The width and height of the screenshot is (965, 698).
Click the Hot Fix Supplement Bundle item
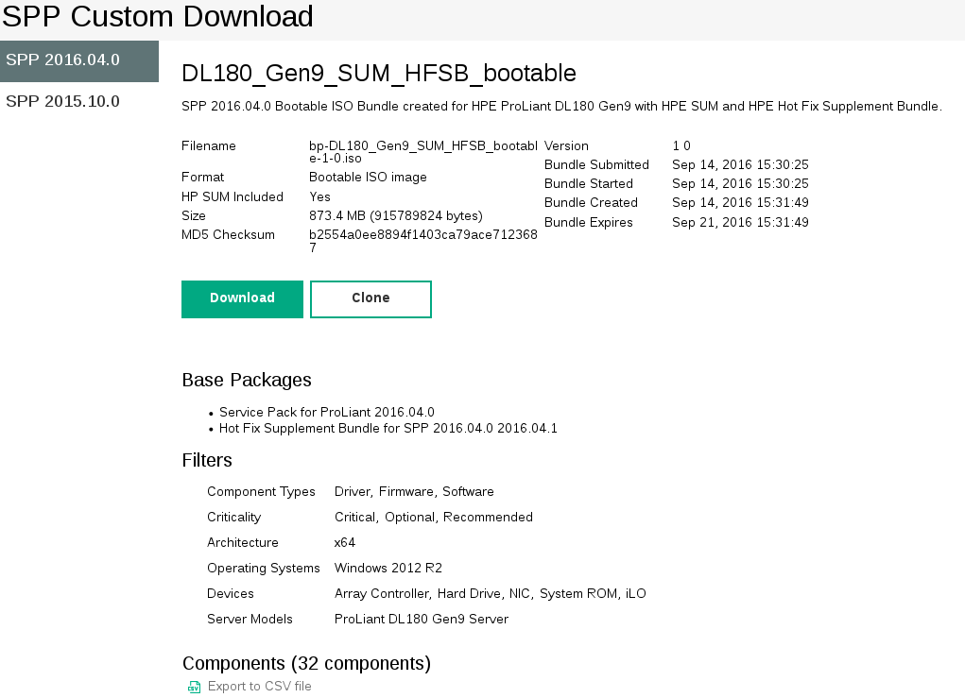click(x=388, y=429)
